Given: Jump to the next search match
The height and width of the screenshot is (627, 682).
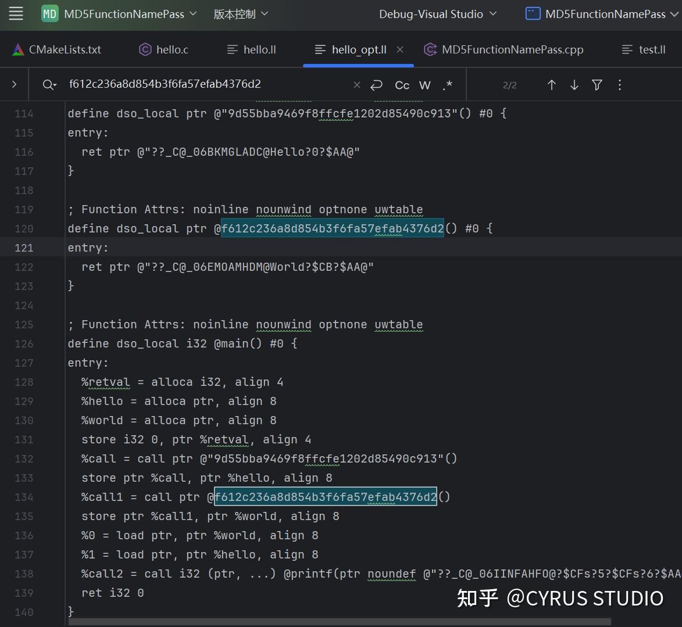Looking at the screenshot, I should [574, 85].
